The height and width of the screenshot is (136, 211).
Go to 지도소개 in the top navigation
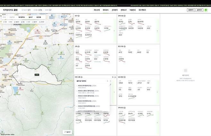pyautogui.click(x=97, y=10)
